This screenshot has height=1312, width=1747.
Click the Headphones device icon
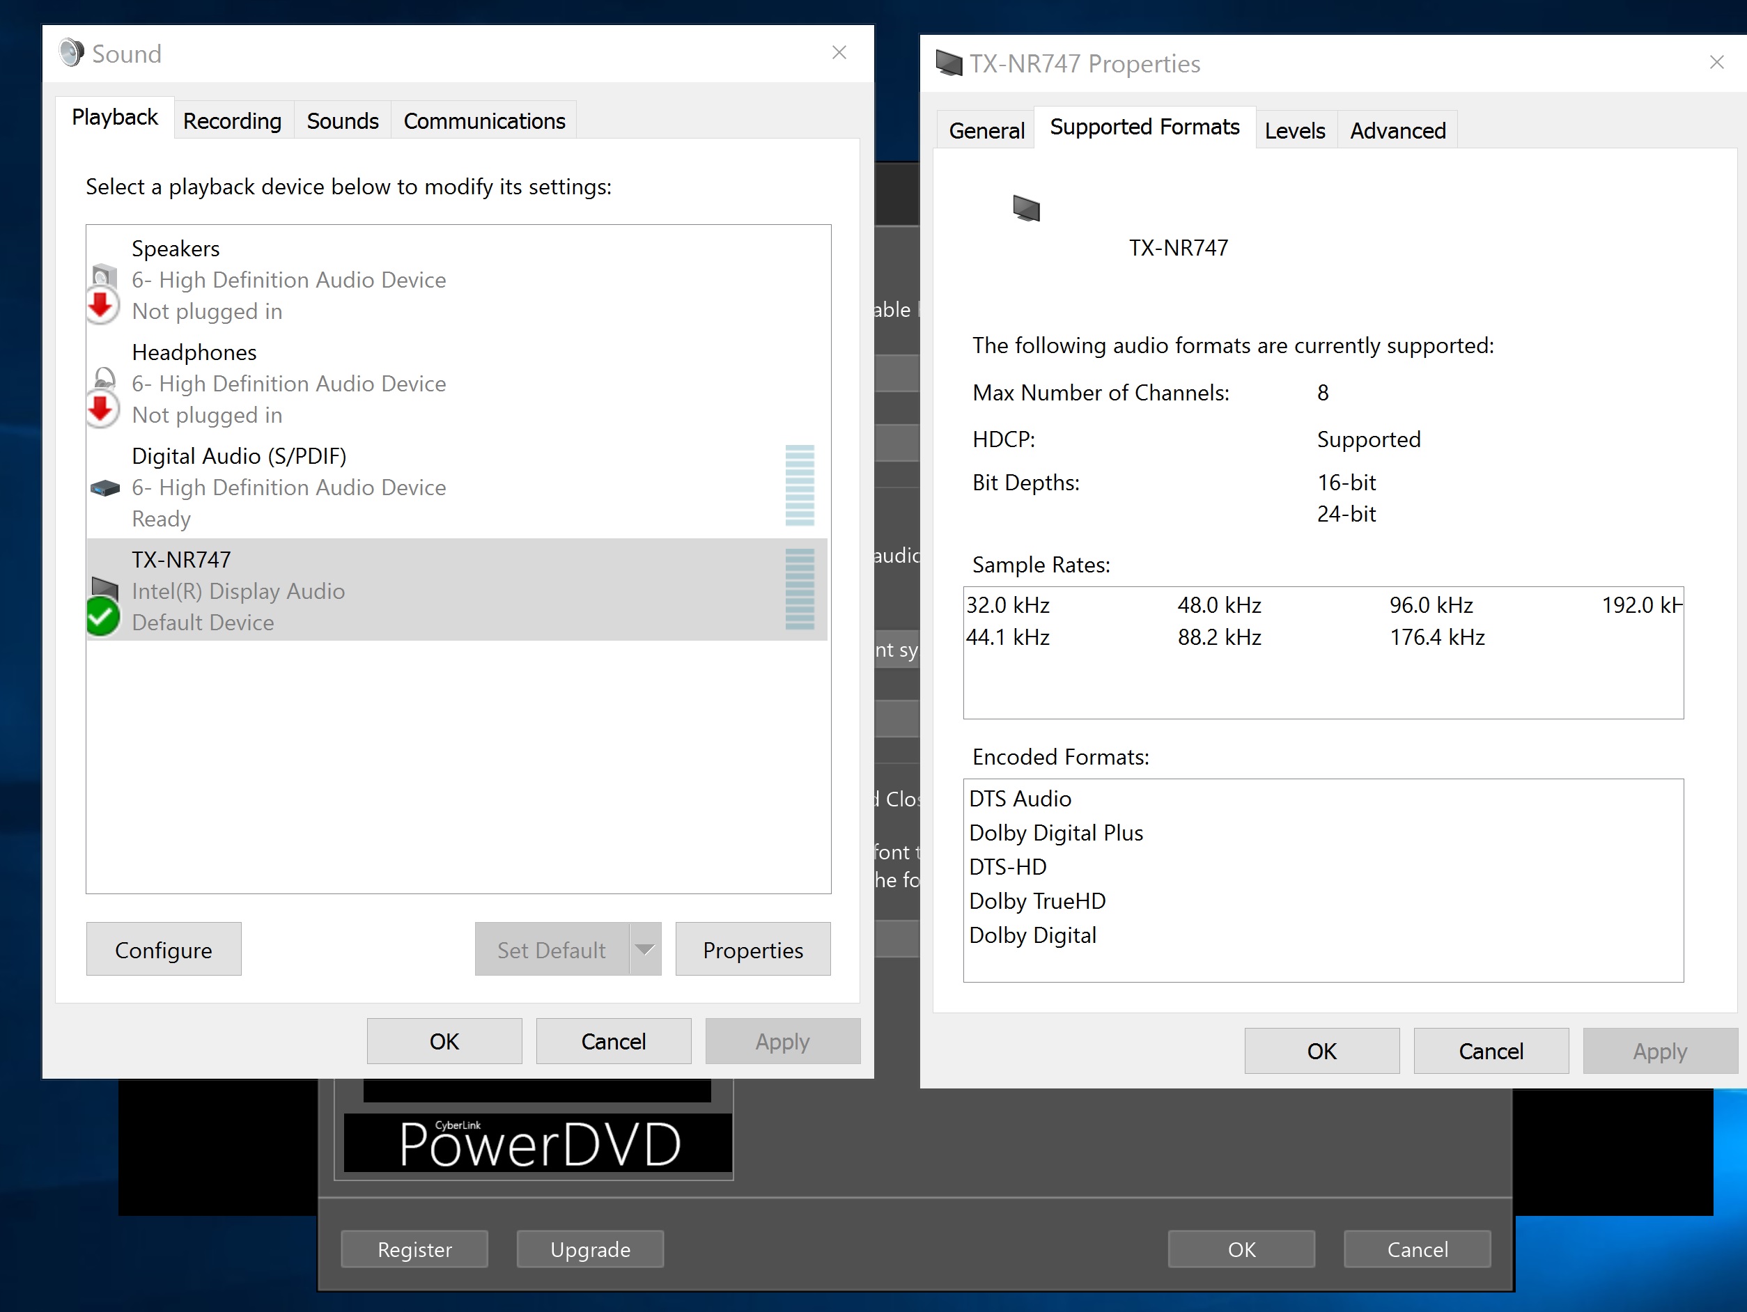[104, 378]
